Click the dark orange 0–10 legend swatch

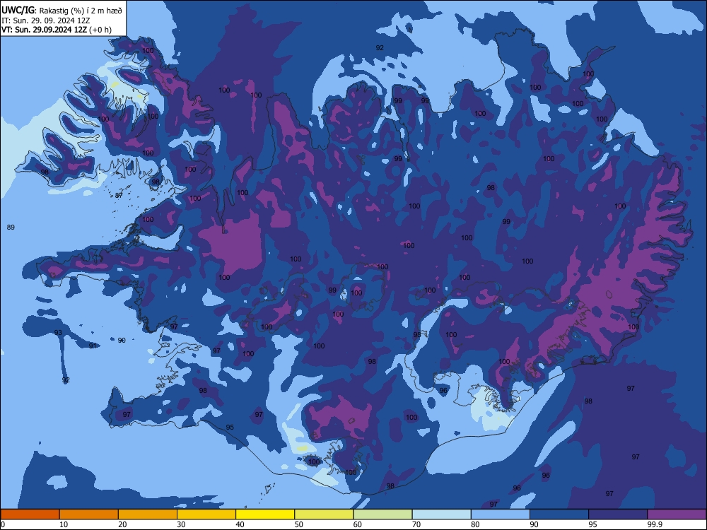[30, 514]
